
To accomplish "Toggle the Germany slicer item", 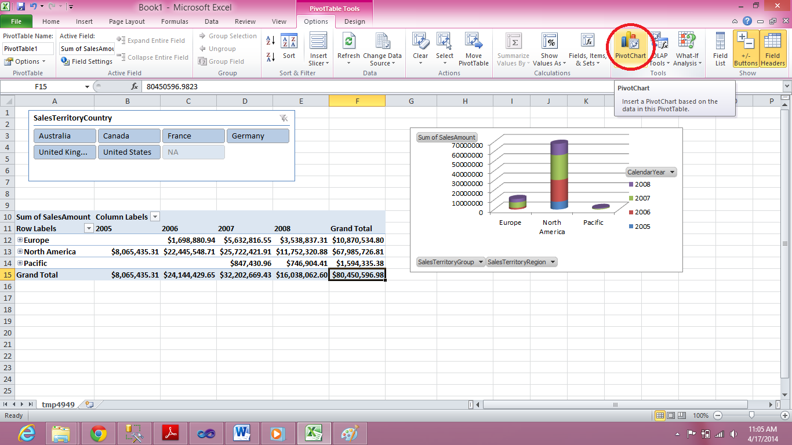I will 258,136.
